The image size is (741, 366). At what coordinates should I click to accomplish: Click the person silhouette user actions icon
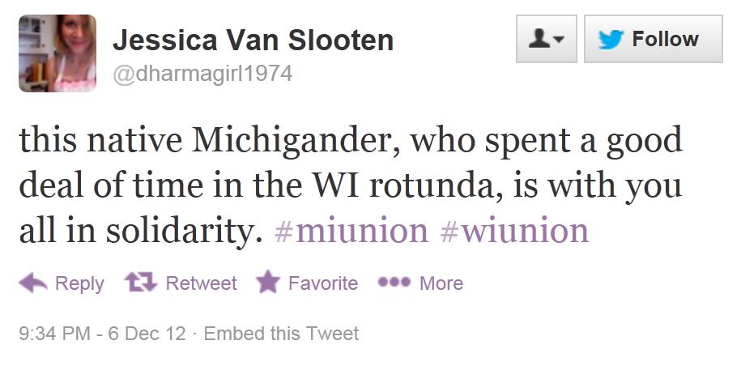(x=539, y=39)
